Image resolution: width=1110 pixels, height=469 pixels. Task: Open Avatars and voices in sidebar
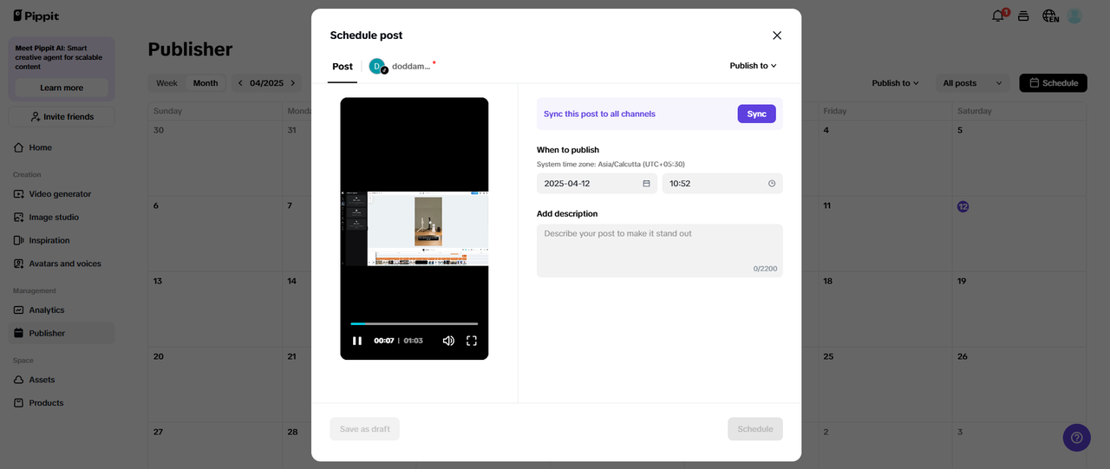point(62,264)
